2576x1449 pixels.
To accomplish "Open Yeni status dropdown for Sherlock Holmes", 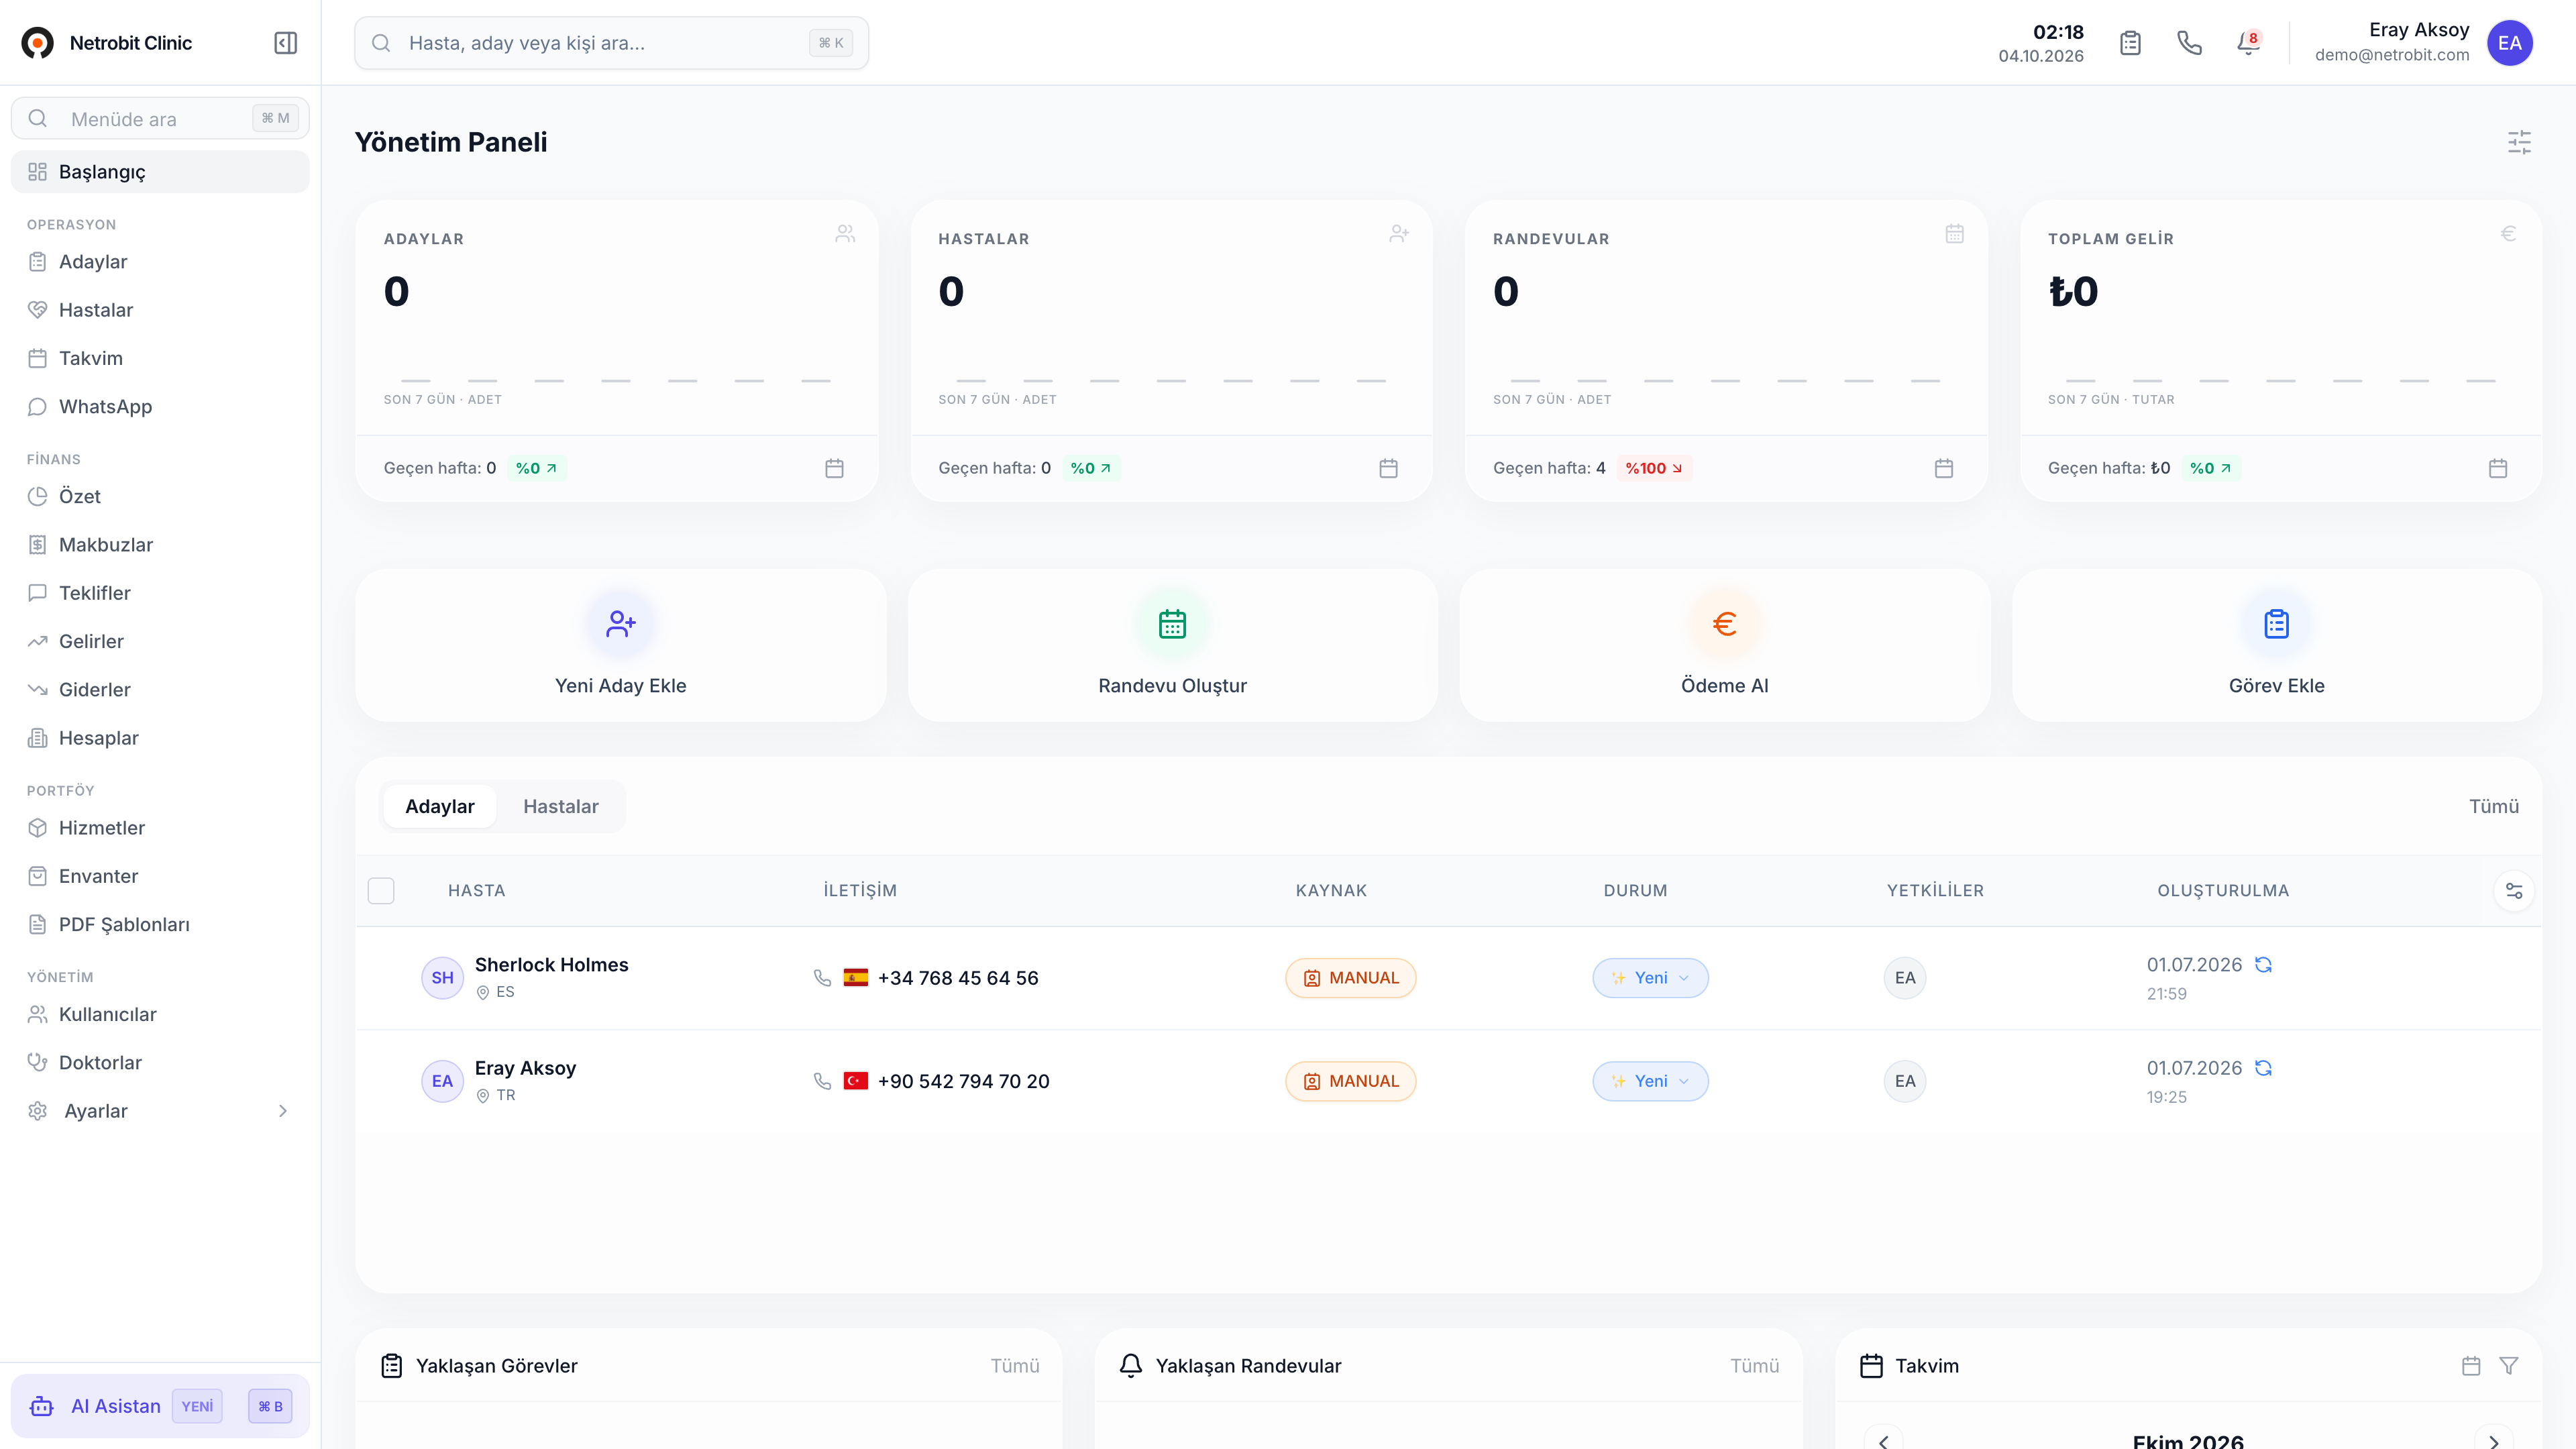I will point(1650,978).
